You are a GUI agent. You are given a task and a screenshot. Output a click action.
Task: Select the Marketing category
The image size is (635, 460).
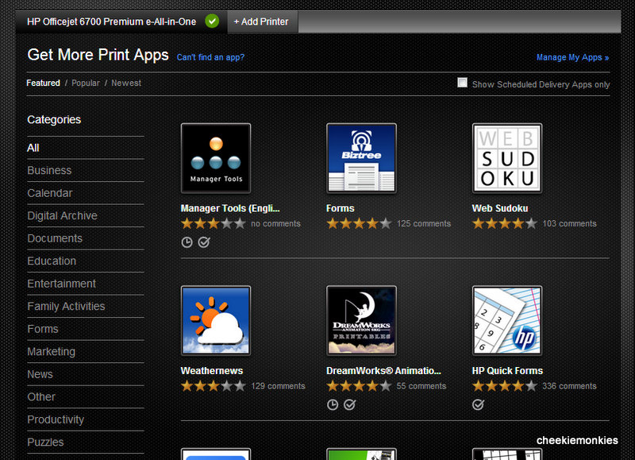pyautogui.click(x=86, y=352)
